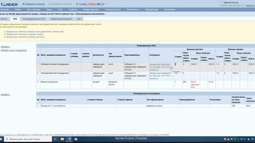Viewport: 255px width, 143px height.
Task: Open the Учебный процесс menu
Action: [x=112, y=10]
